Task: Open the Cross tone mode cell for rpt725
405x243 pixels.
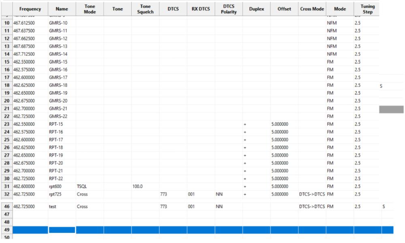Action: (x=90, y=194)
